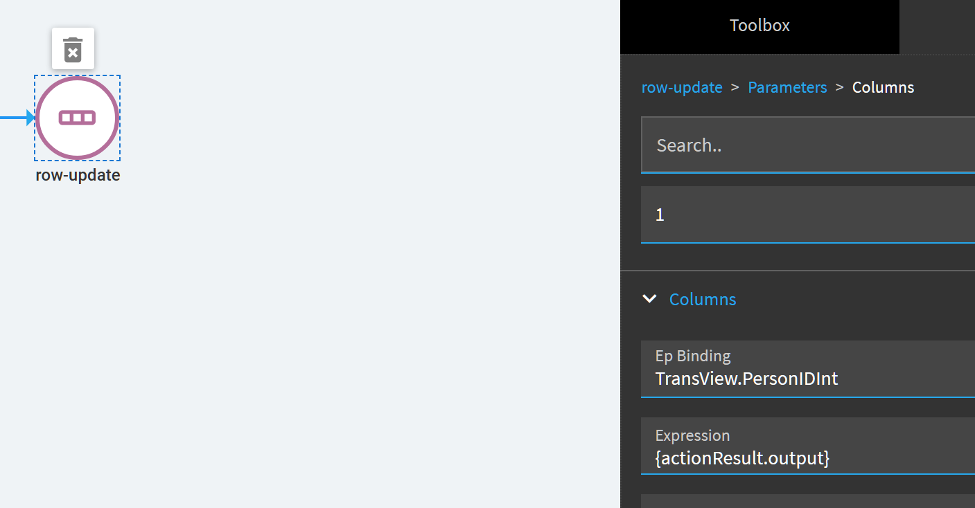Go to the row-update breadcrumb link
975x508 pixels.
[682, 87]
